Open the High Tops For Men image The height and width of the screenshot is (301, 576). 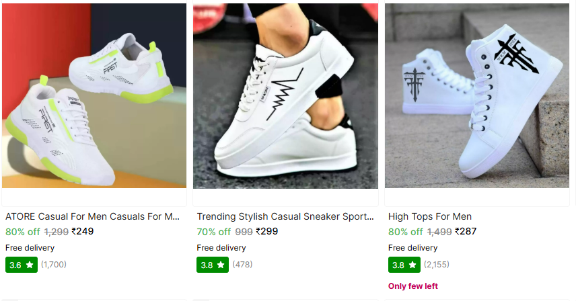(477, 95)
